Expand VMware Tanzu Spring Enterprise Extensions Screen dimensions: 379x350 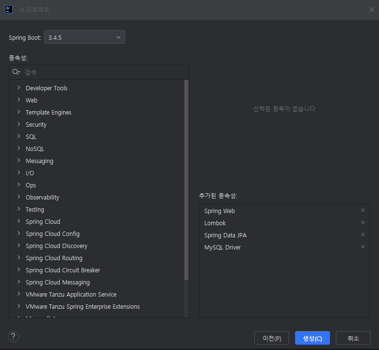(18, 306)
